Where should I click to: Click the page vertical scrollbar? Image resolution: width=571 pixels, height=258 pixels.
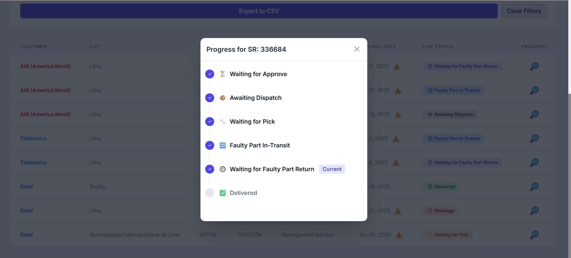pos(570,175)
